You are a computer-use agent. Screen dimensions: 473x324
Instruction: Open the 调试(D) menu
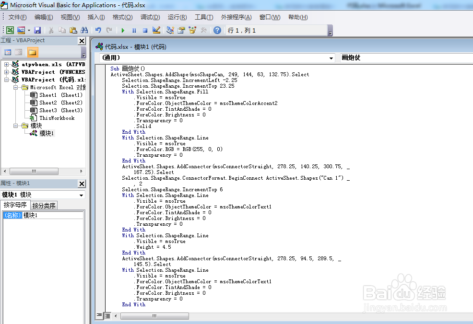click(x=150, y=17)
